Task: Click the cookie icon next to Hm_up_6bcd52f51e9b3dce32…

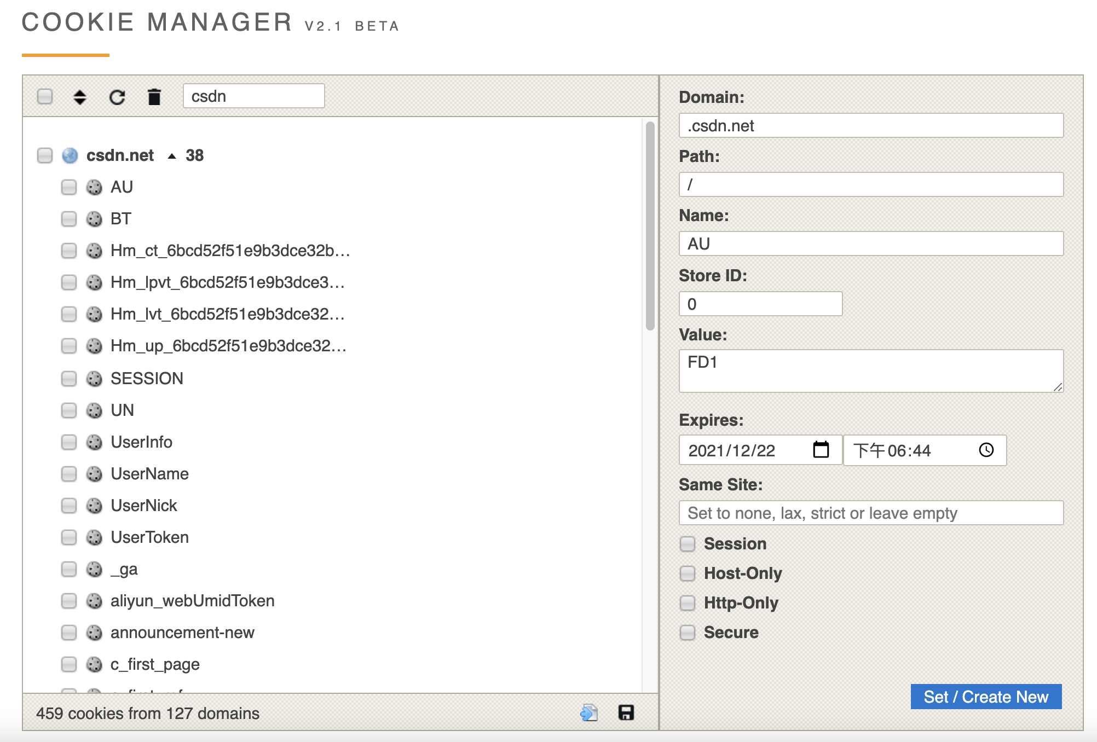Action: (x=94, y=346)
